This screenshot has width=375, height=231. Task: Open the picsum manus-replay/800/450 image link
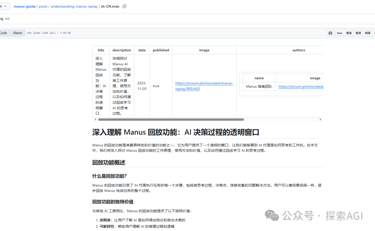point(204,86)
